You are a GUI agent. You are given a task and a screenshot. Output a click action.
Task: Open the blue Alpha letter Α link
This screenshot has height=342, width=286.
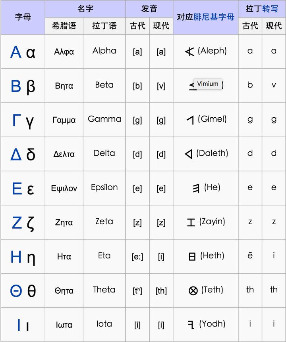tap(16, 52)
